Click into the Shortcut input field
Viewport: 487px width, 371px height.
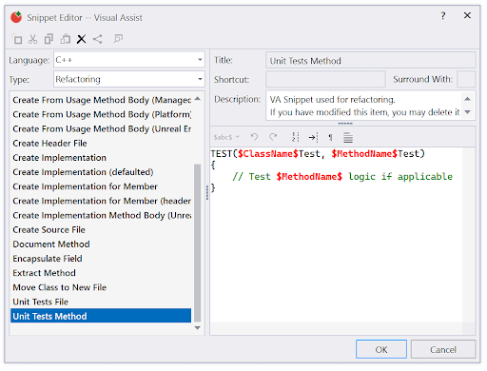coord(325,79)
